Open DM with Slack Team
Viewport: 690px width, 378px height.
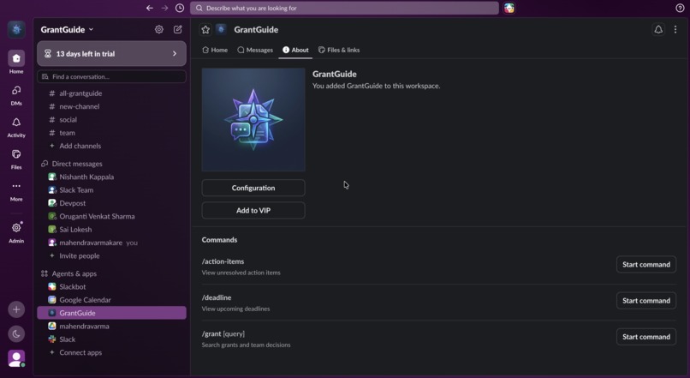click(112, 190)
